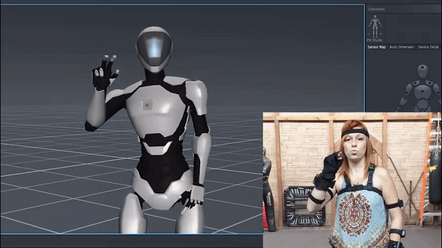Screen dimensions: 442x248
Task: Switch to the Sensor Map tab
Action: [376, 47]
